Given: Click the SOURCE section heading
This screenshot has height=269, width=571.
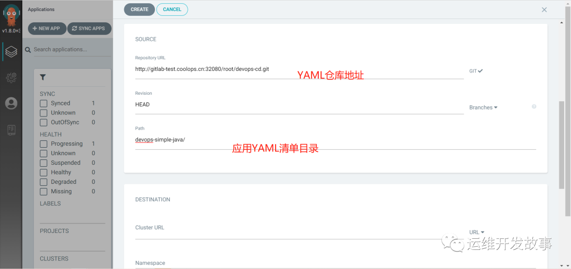Looking at the screenshot, I should pos(146,39).
